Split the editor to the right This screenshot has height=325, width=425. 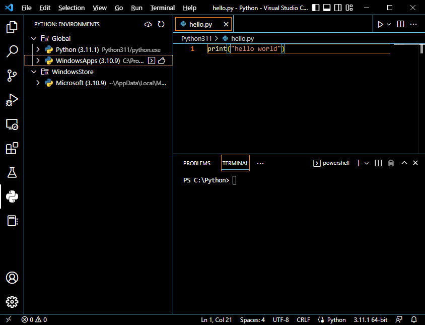(400, 24)
